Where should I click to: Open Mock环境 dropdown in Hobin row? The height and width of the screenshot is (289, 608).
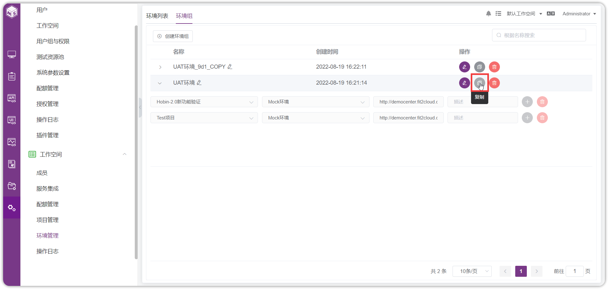pos(316,102)
